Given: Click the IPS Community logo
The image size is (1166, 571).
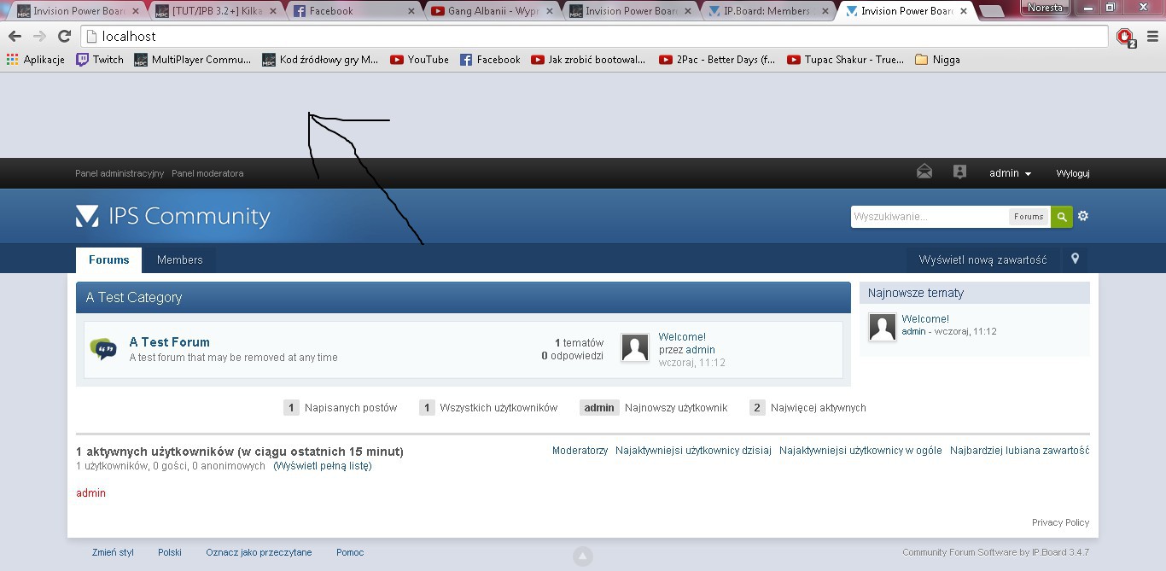Looking at the screenshot, I should tap(172, 216).
